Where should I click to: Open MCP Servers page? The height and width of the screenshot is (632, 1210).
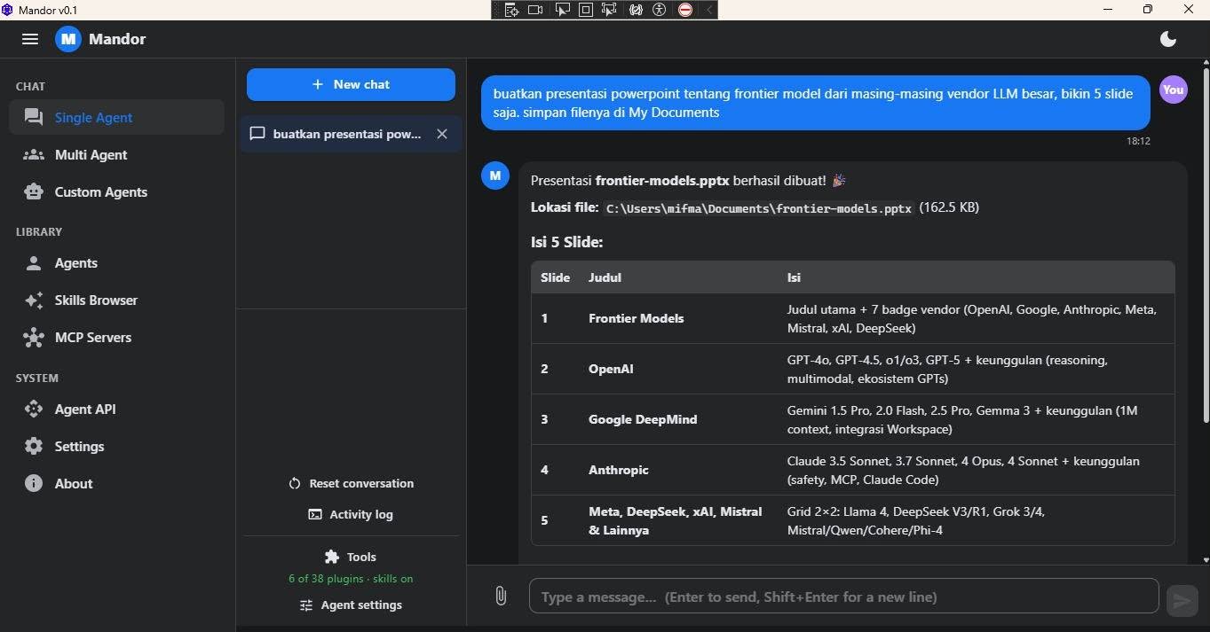(116, 337)
